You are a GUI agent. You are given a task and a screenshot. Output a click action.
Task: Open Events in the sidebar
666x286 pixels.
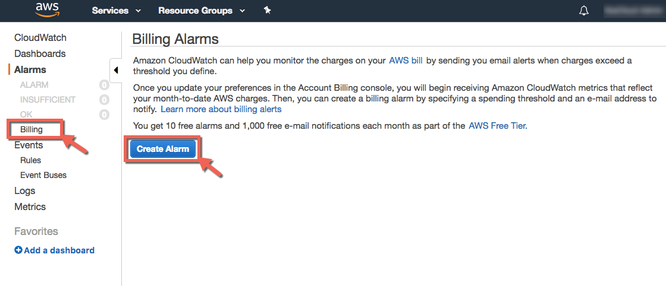[x=29, y=145]
